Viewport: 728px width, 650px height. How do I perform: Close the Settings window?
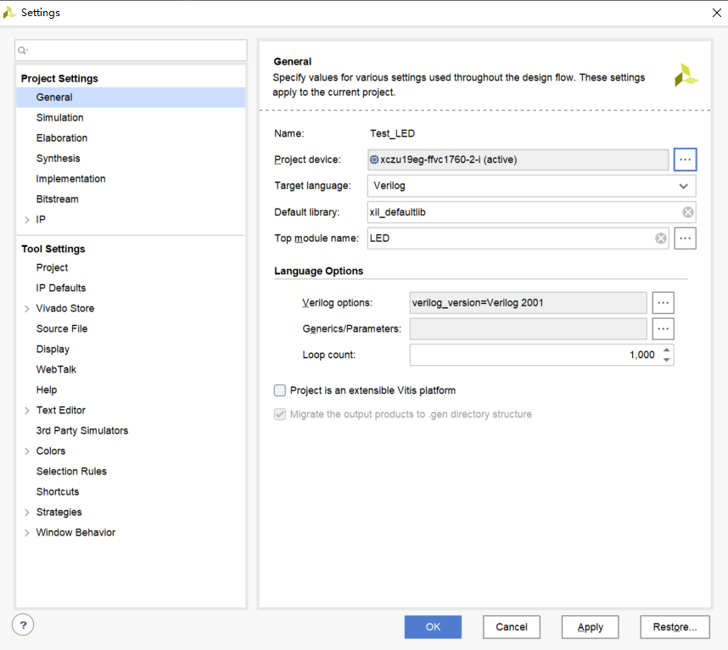tap(717, 13)
